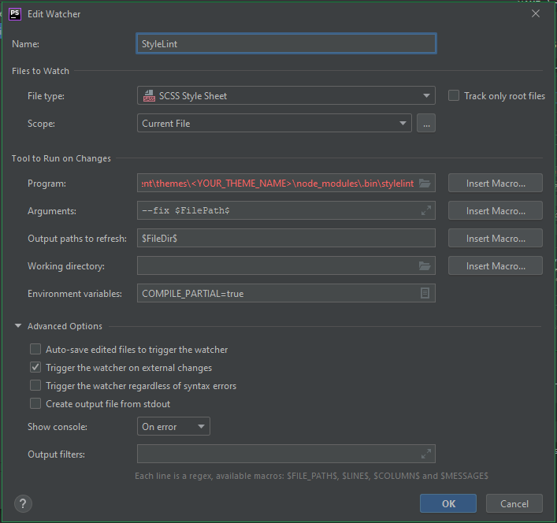Close the Edit Watcher dialog
Viewport: 557px width, 523px height.
tap(535, 13)
